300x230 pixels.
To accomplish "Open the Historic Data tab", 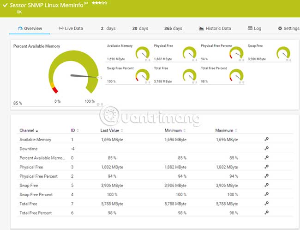I will point(215,28).
